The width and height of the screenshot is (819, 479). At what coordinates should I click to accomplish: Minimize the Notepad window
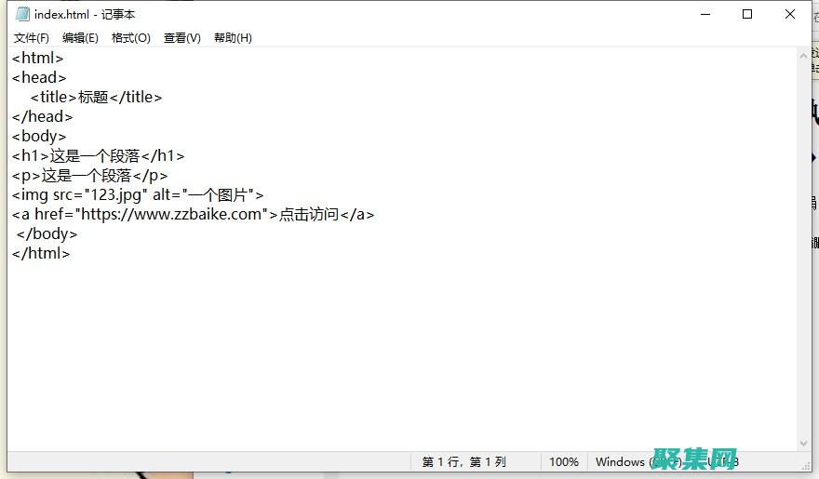(x=705, y=14)
